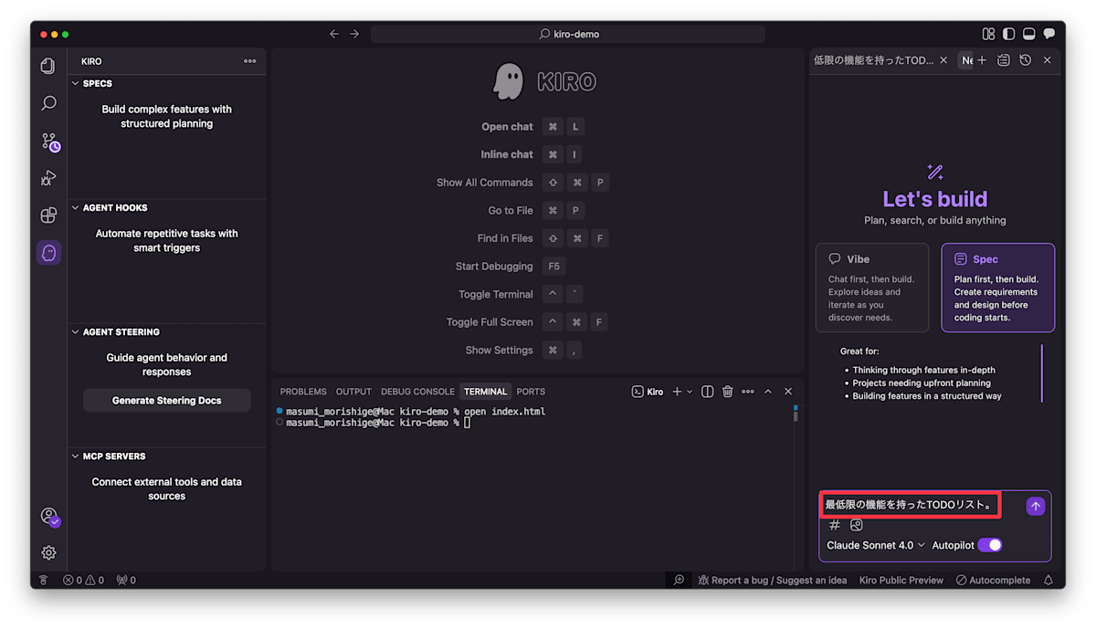1096x629 pixels.
Task: Click the terminal scrollbar
Action: [x=796, y=414]
